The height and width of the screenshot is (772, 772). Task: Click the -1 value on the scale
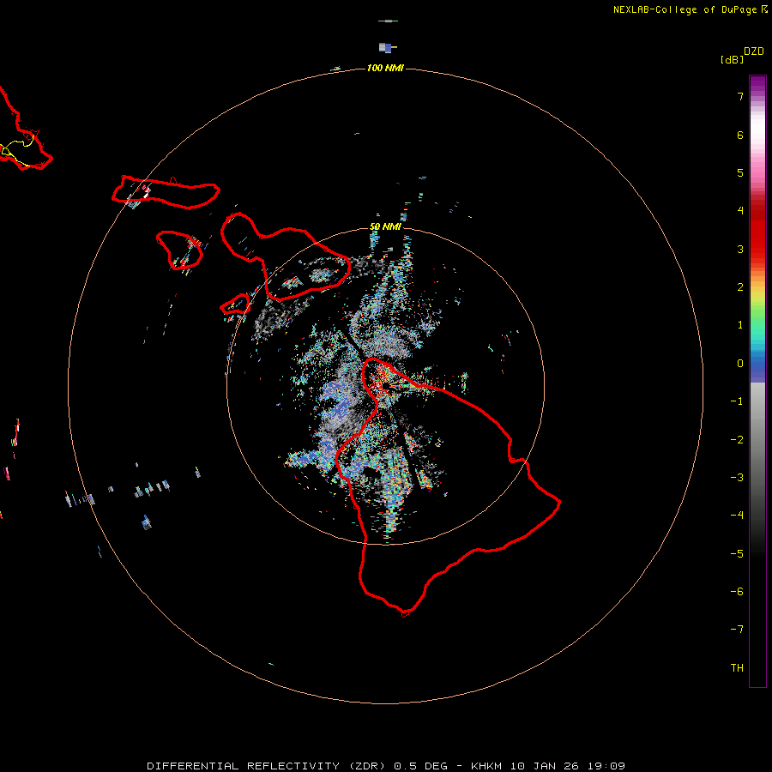(737, 401)
